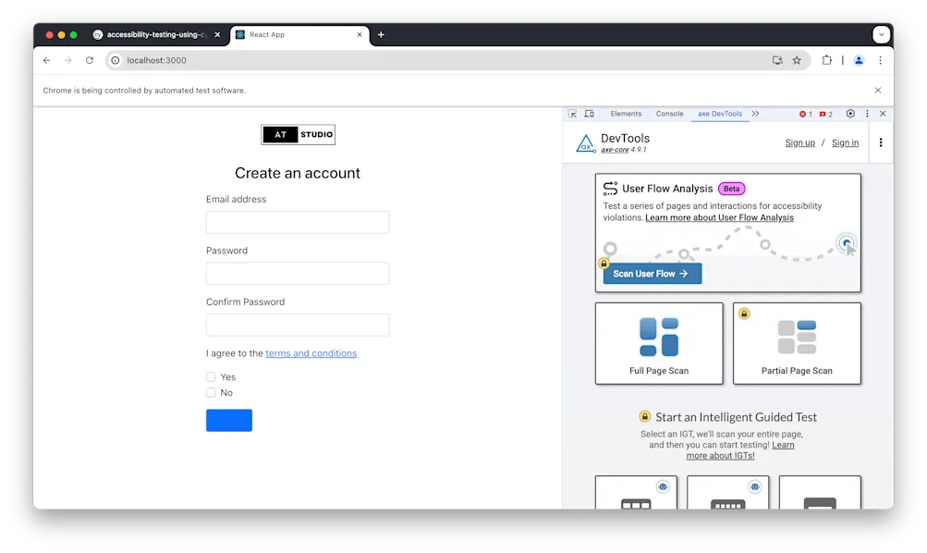
Task: Click the lock badge on Scan User Flow
Action: point(604,264)
